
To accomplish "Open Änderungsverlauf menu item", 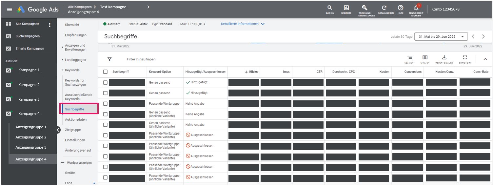I will tap(78, 150).
